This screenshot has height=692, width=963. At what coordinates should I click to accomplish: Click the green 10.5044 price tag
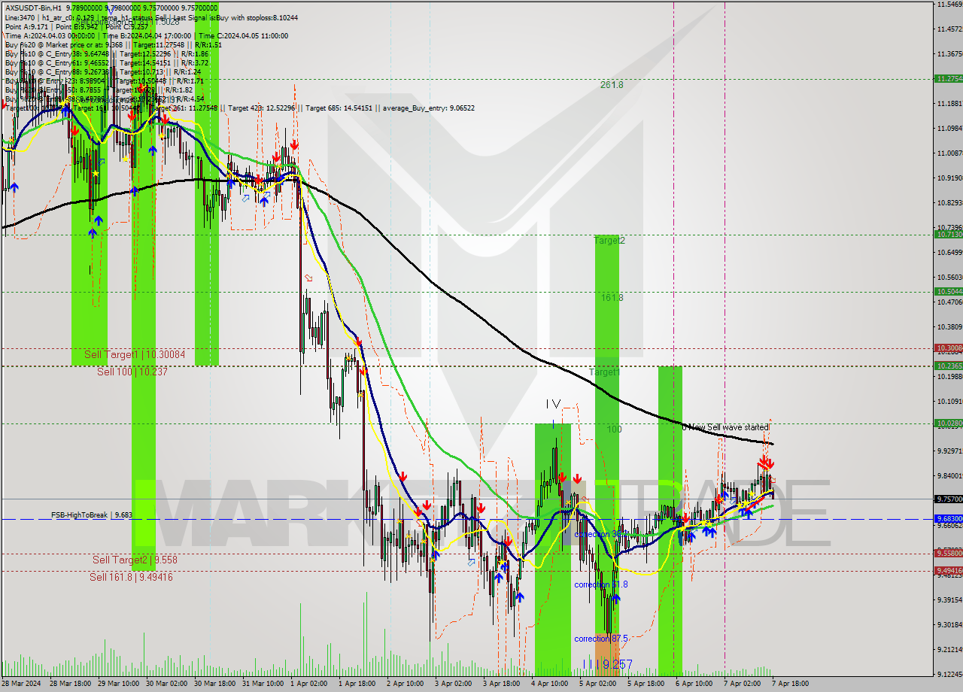click(948, 291)
